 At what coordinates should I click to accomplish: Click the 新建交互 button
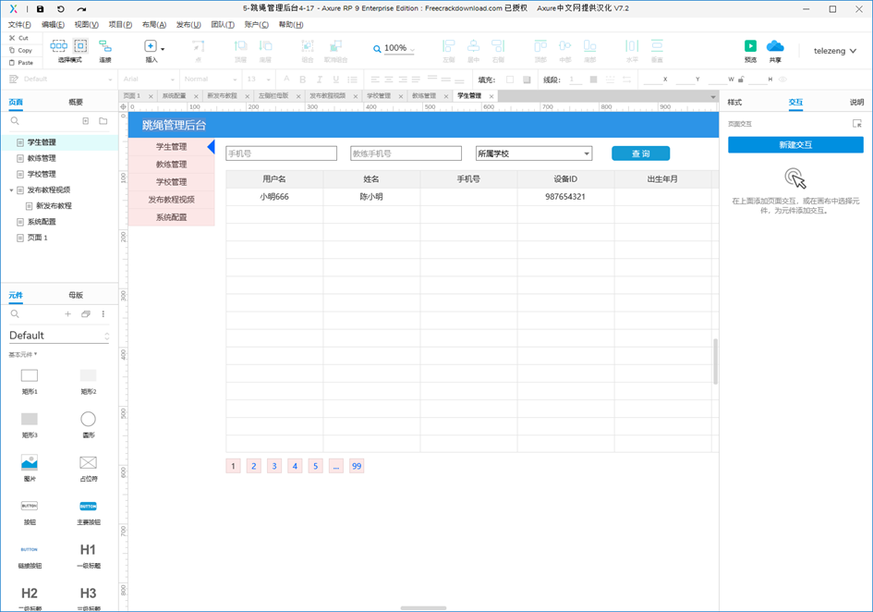[795, 145]
